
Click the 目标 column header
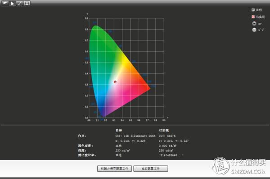point(119,131)
